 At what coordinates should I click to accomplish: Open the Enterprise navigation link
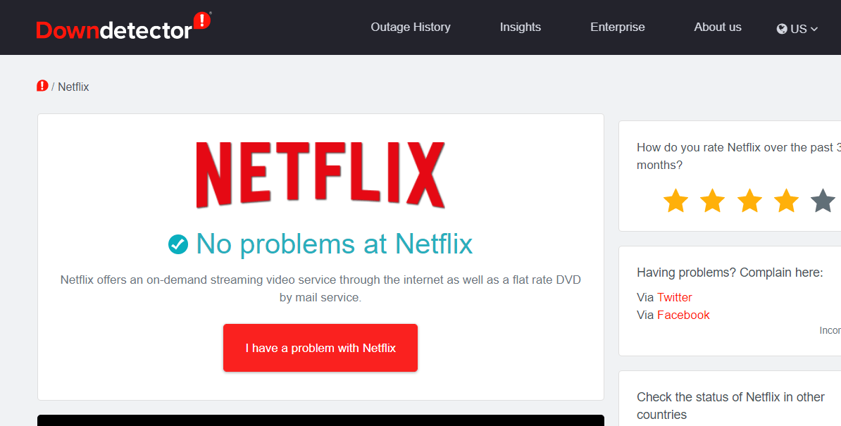tap(617, 27)
